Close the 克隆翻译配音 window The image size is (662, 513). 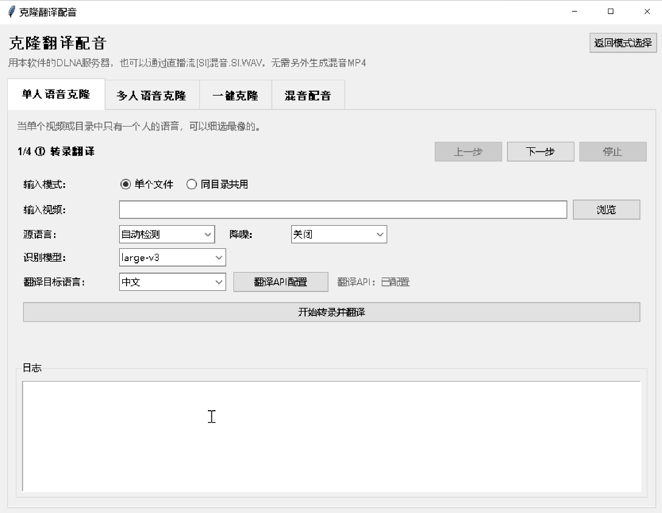647,12
